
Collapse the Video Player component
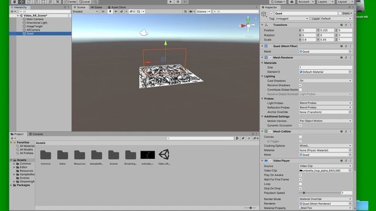[262, 161]
